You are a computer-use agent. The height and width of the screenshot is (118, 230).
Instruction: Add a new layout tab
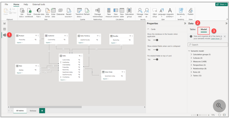(42, 111)
